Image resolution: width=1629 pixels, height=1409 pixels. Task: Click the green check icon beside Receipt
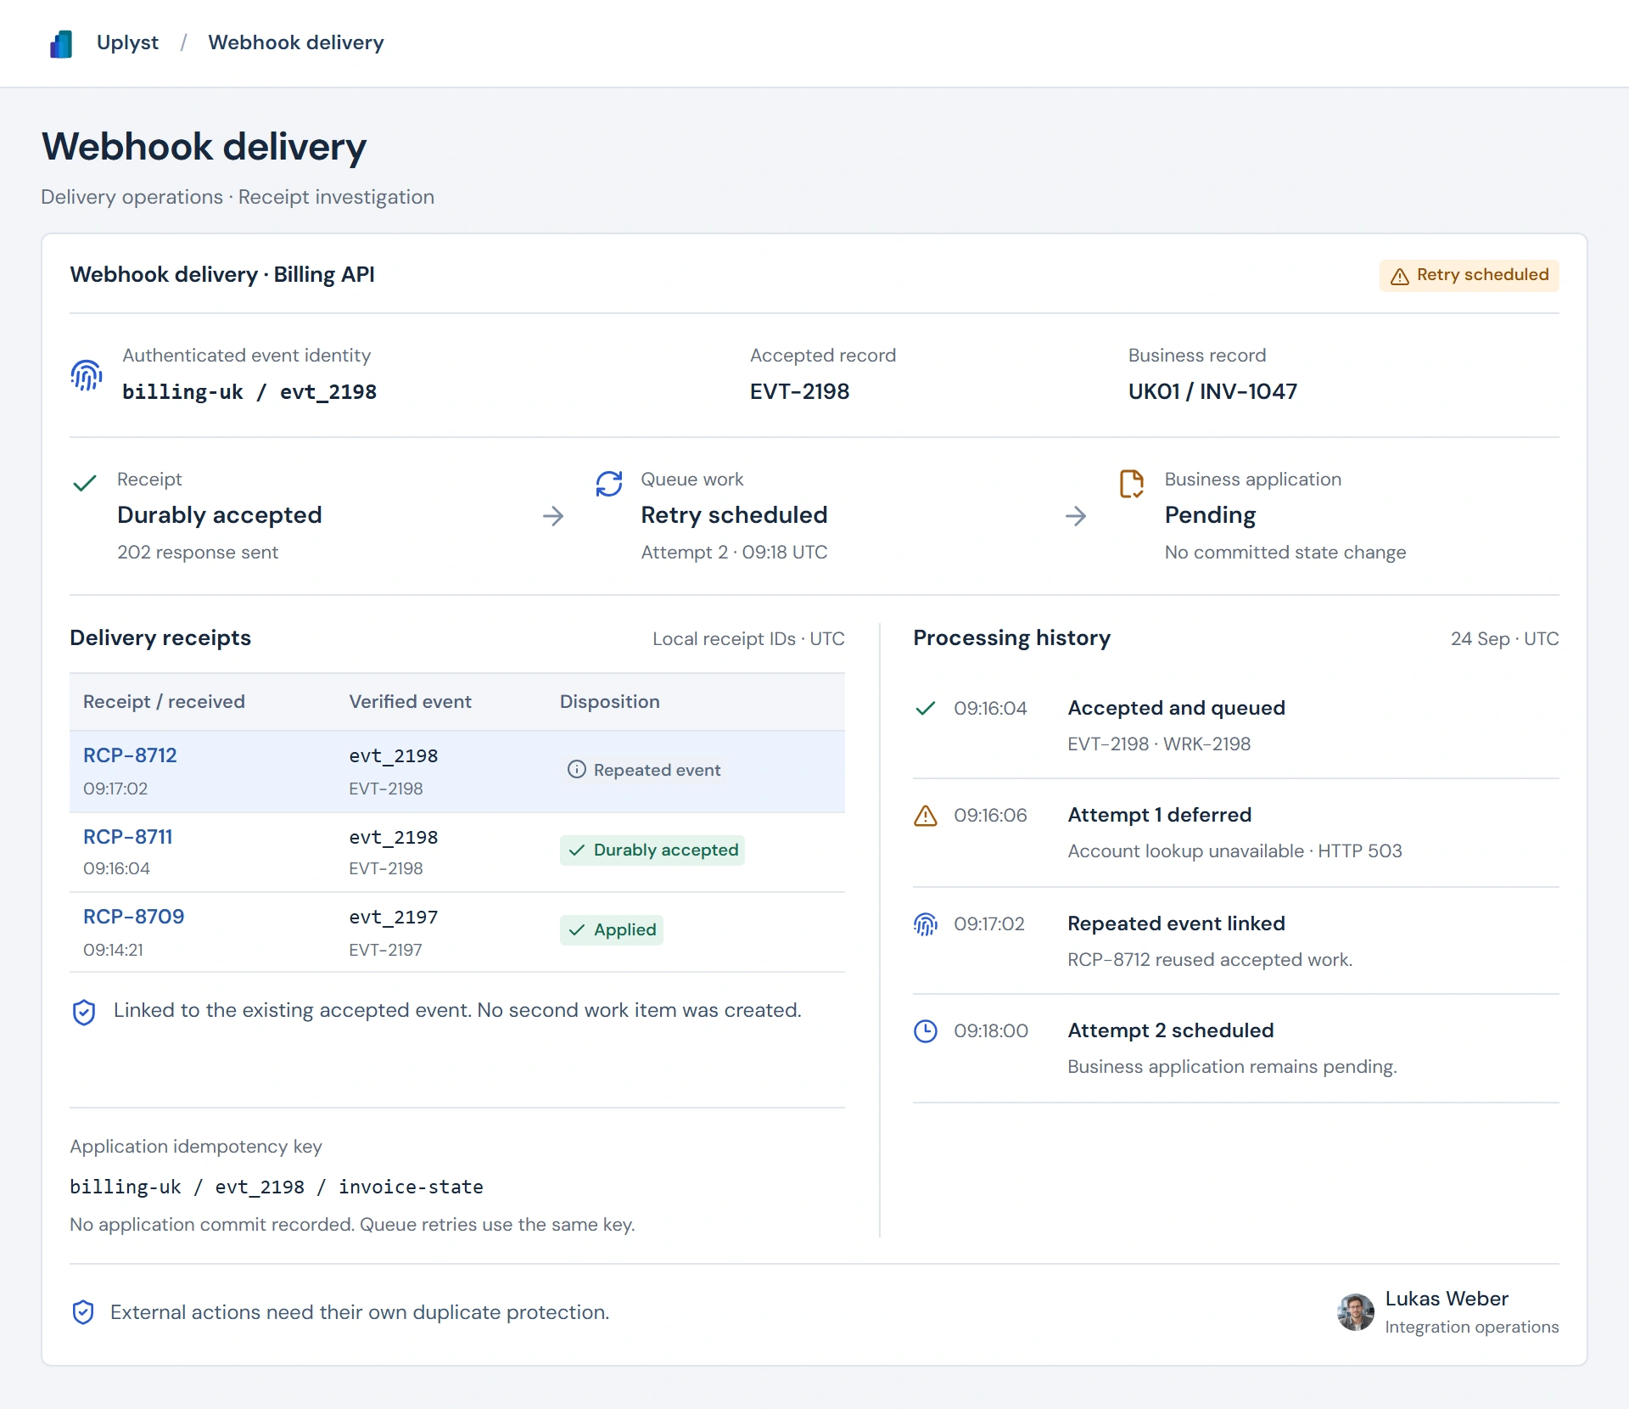point(85,483)
